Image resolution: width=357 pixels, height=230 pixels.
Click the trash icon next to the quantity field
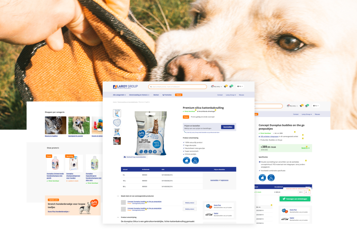pos(300,192)
